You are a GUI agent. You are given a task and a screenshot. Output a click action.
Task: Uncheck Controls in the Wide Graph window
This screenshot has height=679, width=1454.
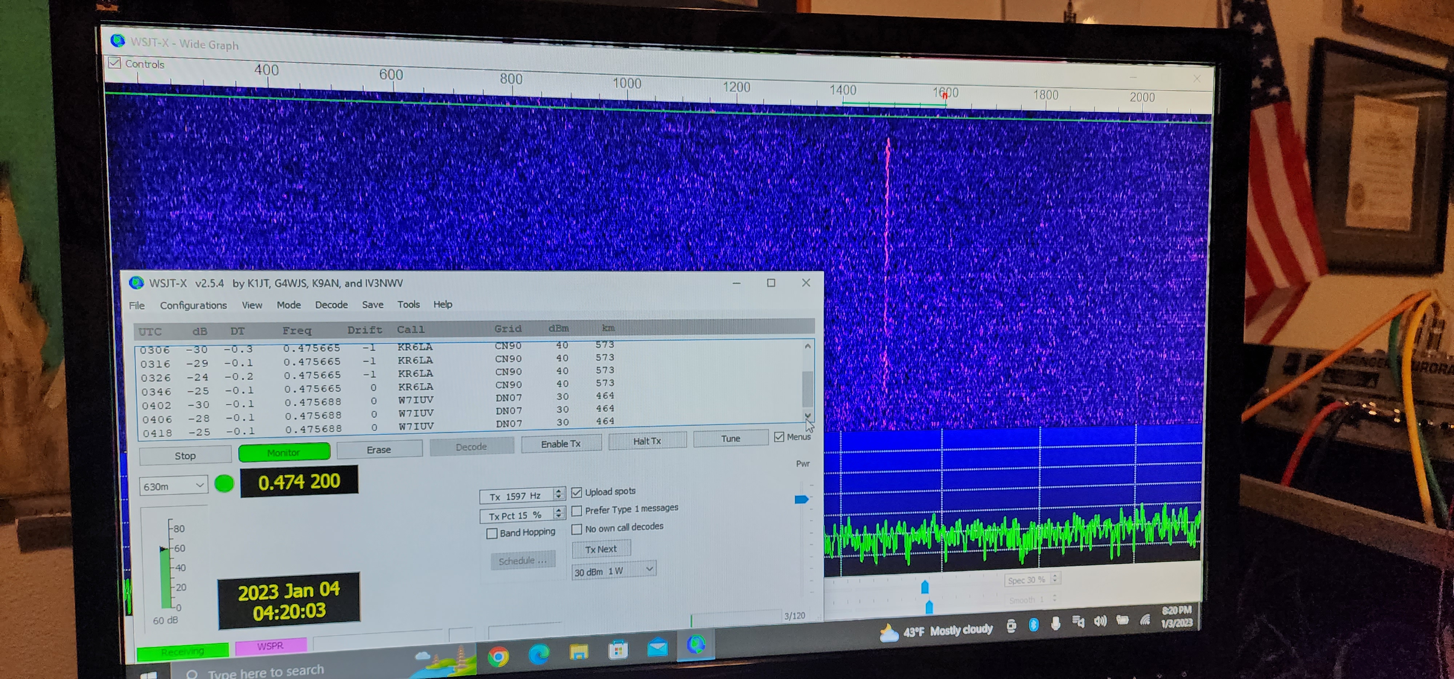(115, 63)
